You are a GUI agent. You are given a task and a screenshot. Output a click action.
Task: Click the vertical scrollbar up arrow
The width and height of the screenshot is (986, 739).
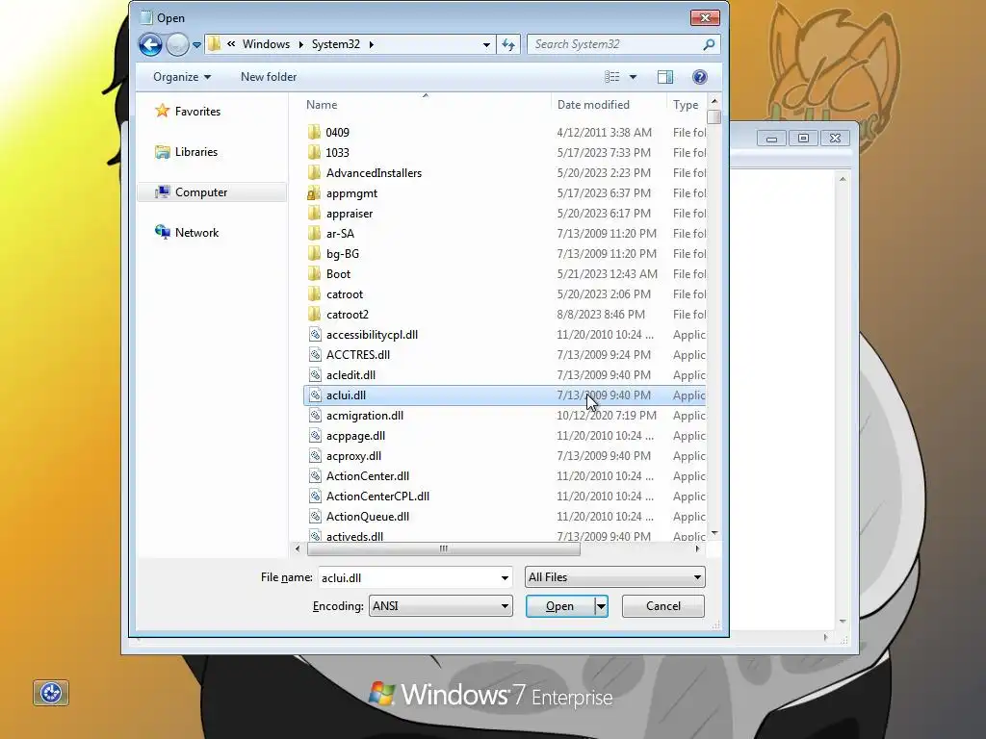pyautogui.click(x=714, y=101)
